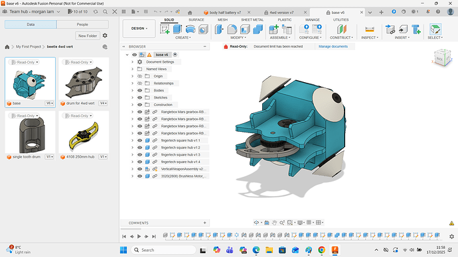Image resolution: width=458 pixels, height=257 pixels.
Task: Expand the Document Settings node
Action: pyautogui.click(x=132, y=62)
